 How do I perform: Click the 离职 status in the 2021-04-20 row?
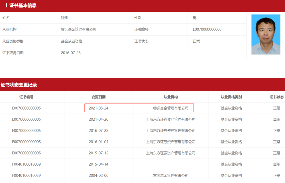click(277, 120)
